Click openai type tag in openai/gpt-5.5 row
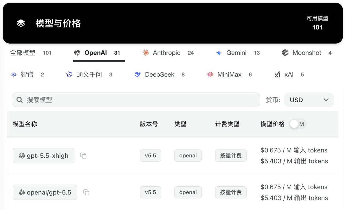347x210 pixels. pyautogui.click(x=188, y=192)
